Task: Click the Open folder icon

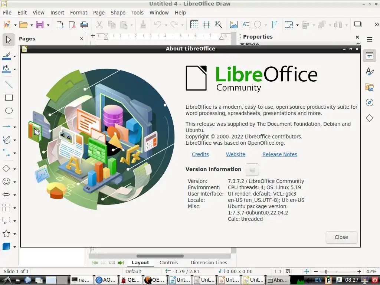Action: (23, 24)
